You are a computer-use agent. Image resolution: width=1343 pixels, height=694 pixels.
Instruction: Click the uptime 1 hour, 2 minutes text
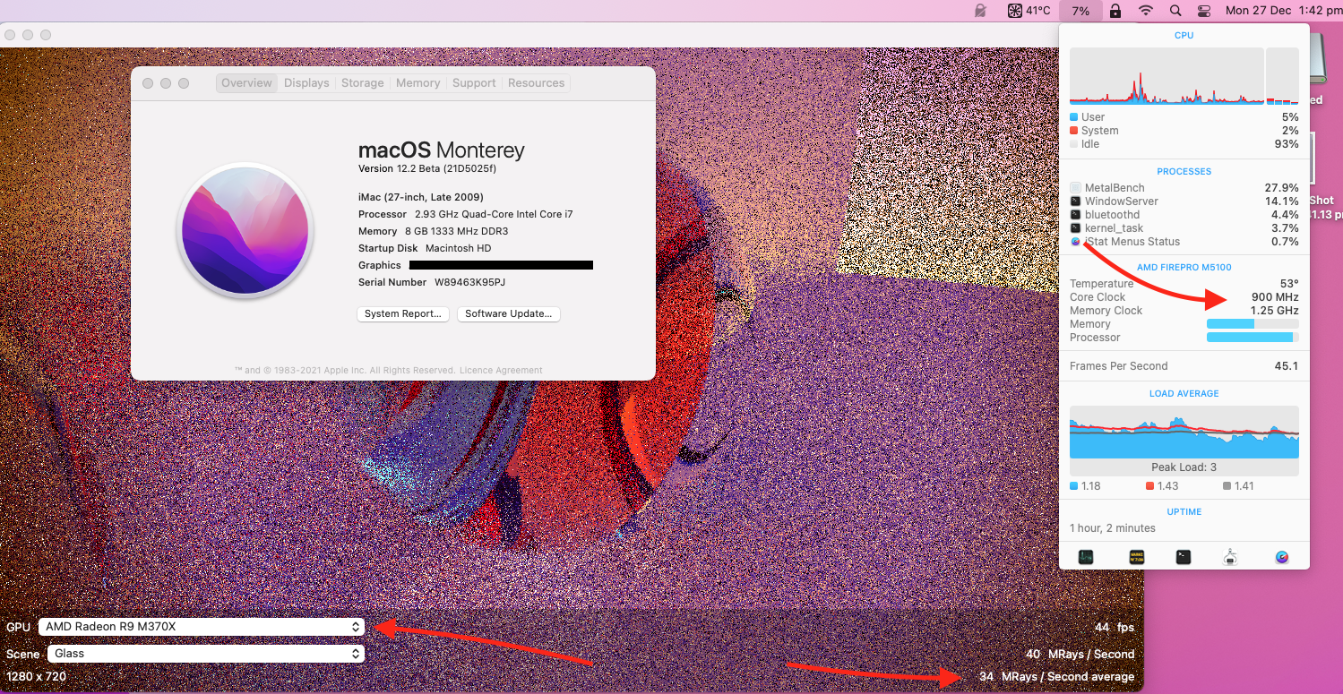point(1113,528)
